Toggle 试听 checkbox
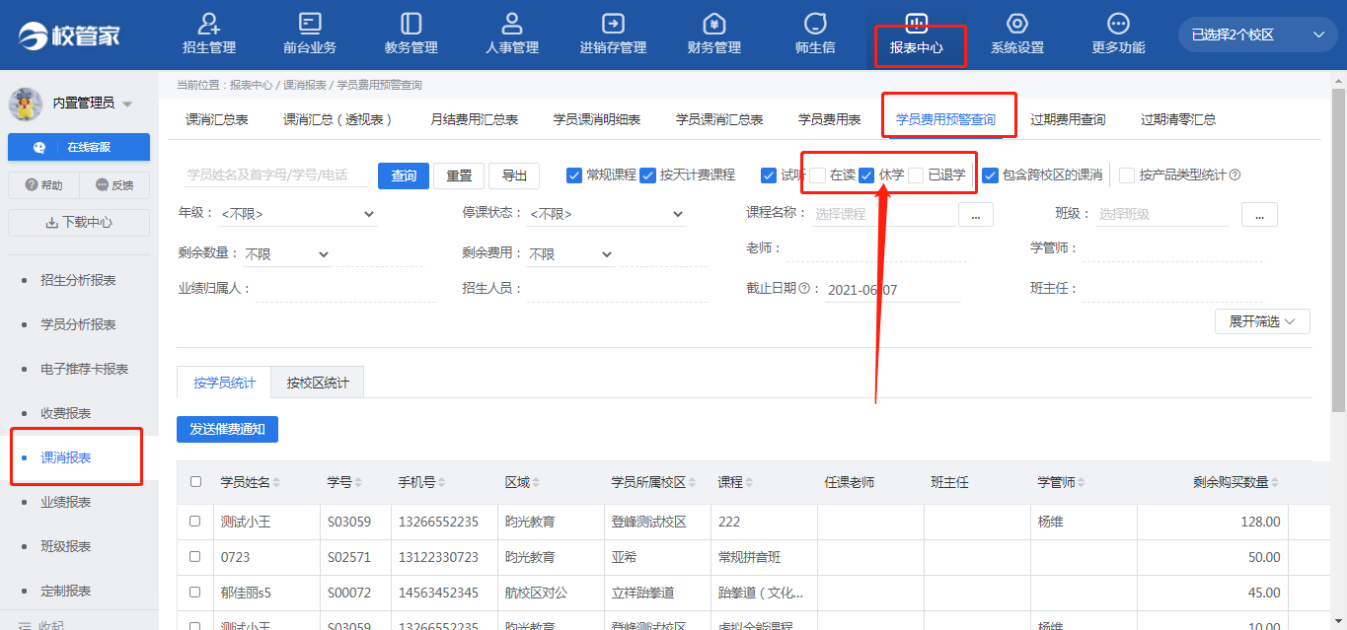The width and height of the screenshot is (1347, 630). click(769, 175)
